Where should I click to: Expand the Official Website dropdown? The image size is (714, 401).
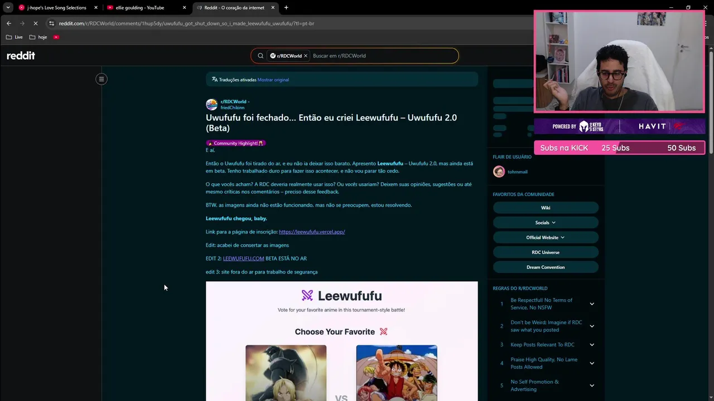tap(546, 237)
